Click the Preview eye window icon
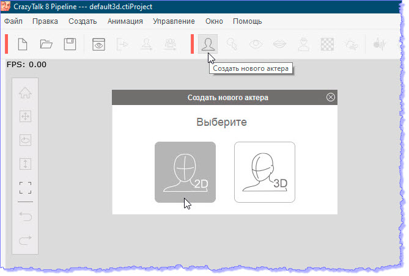The width and height of the screenshot is (409, 276). [x=98, y=44]
